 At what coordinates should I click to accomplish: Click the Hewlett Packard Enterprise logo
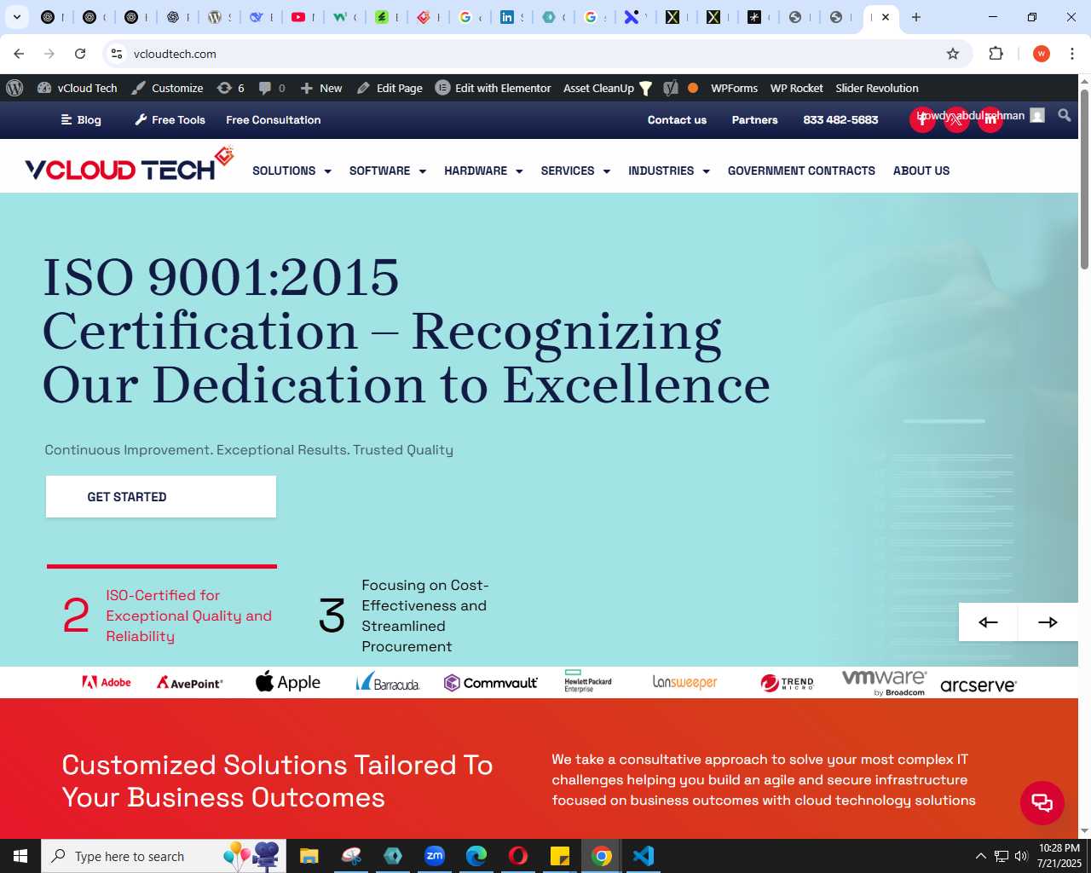click(x=587, y=681)
